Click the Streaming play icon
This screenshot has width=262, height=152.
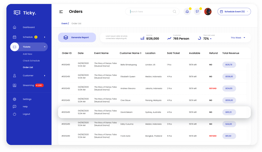point(15,85)
